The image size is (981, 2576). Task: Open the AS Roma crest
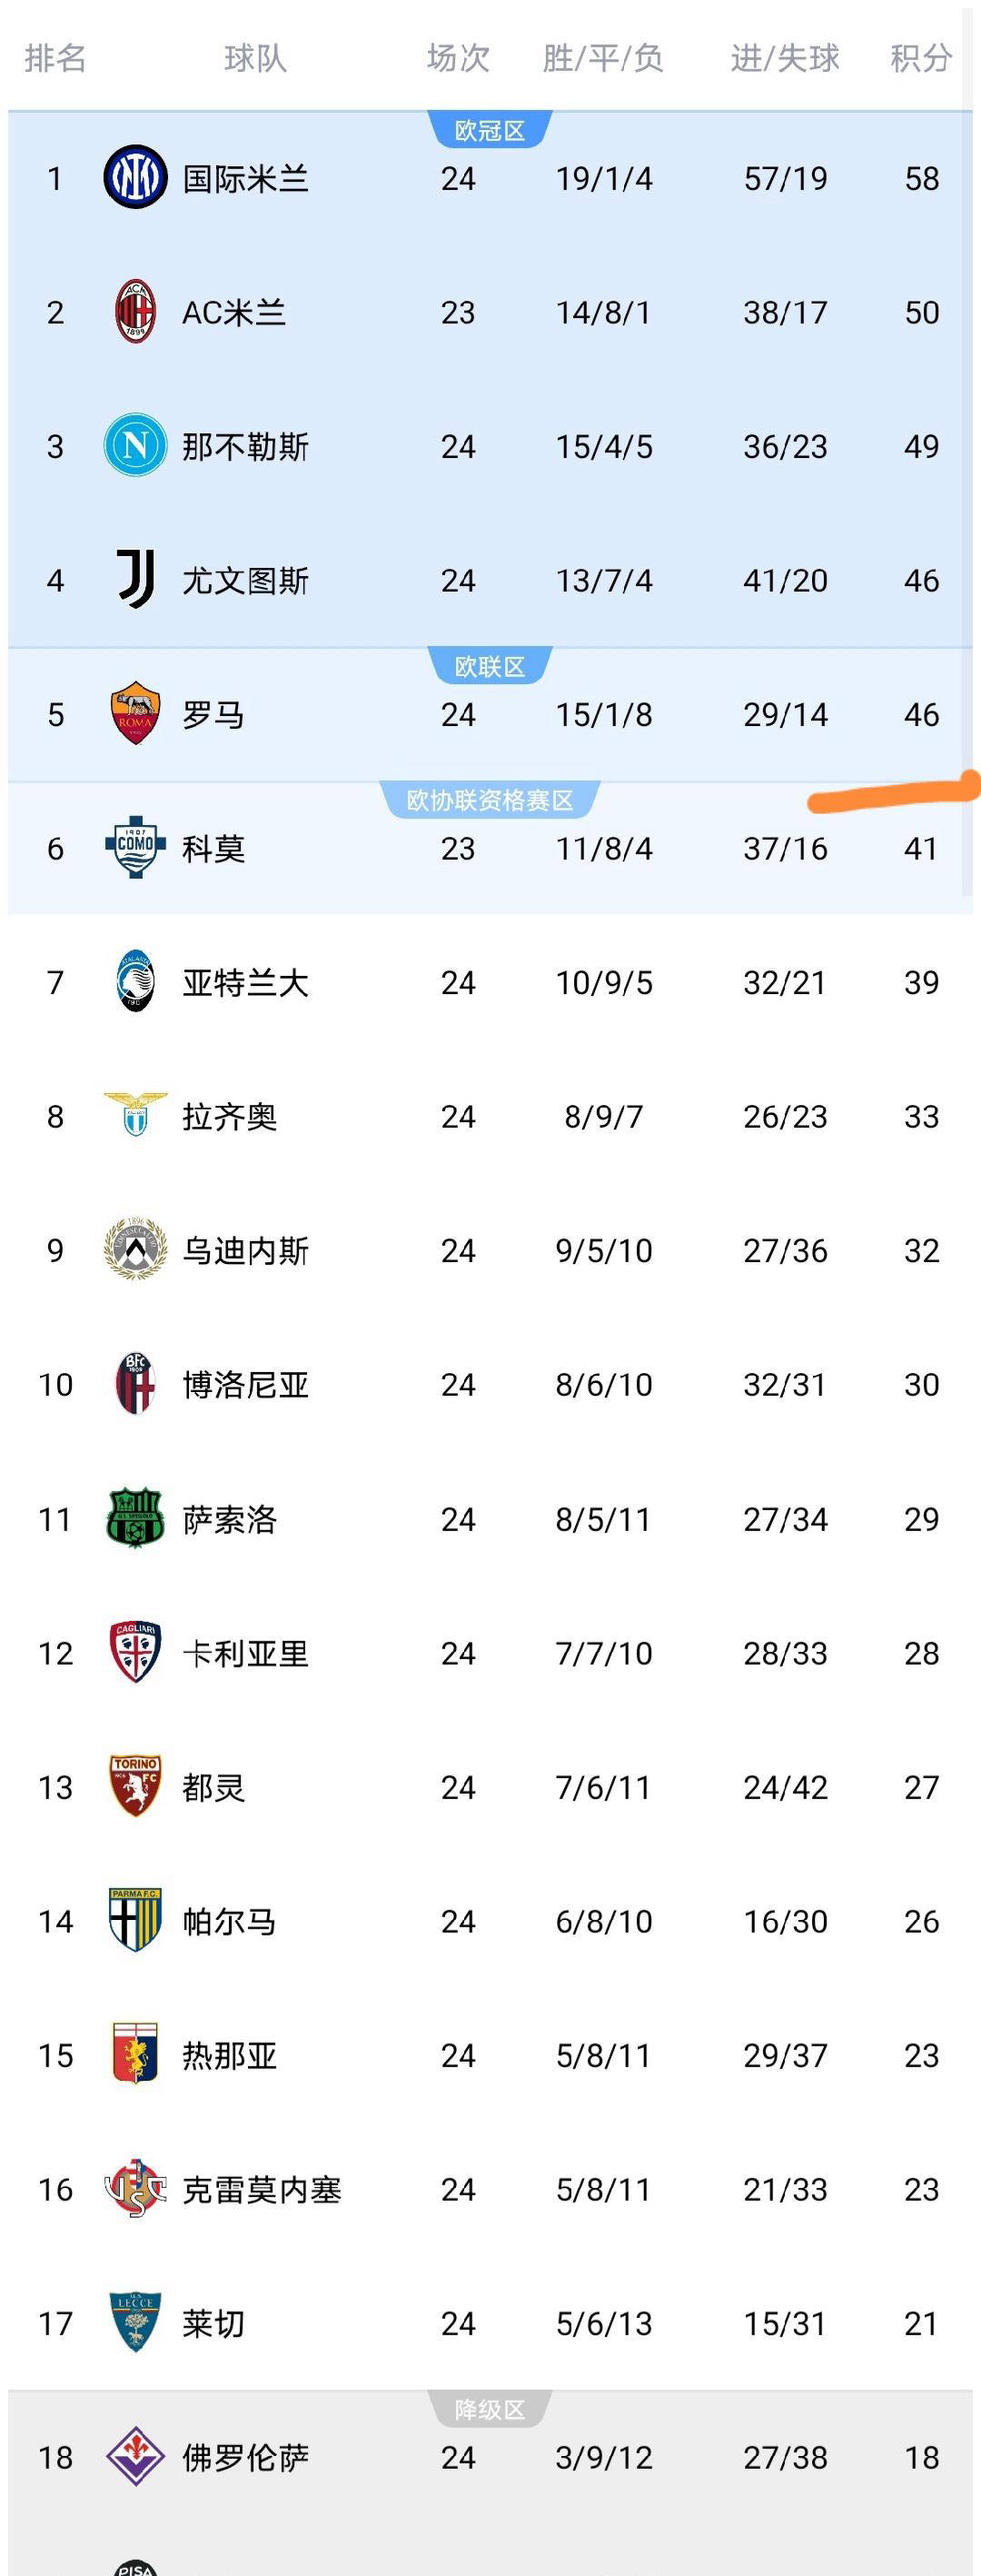135,714
